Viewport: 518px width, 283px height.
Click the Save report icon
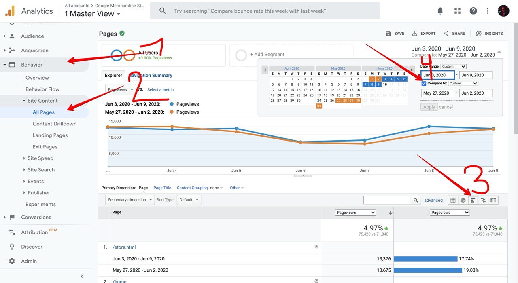388,34
